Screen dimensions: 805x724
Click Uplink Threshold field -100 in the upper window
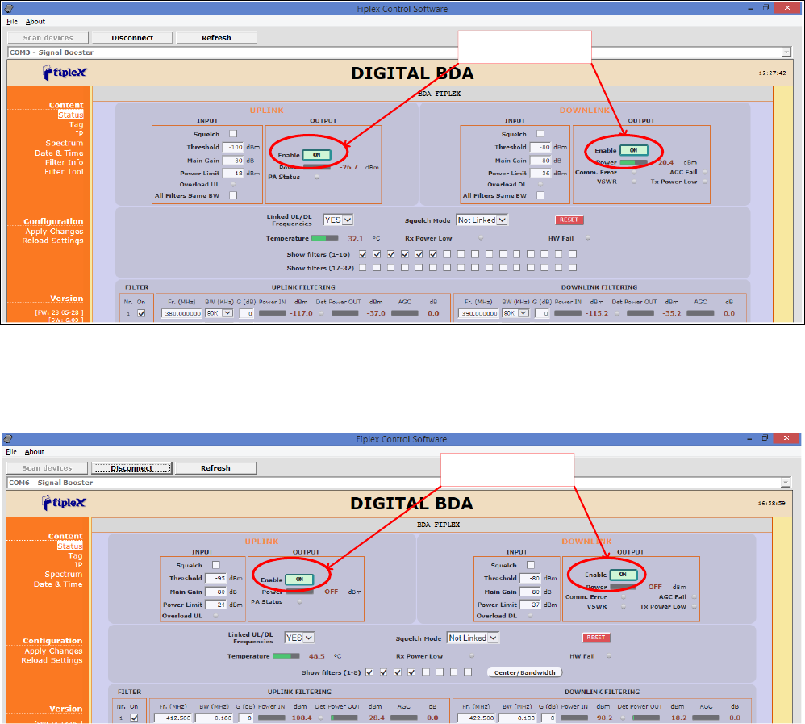click(x=233, y=147)
